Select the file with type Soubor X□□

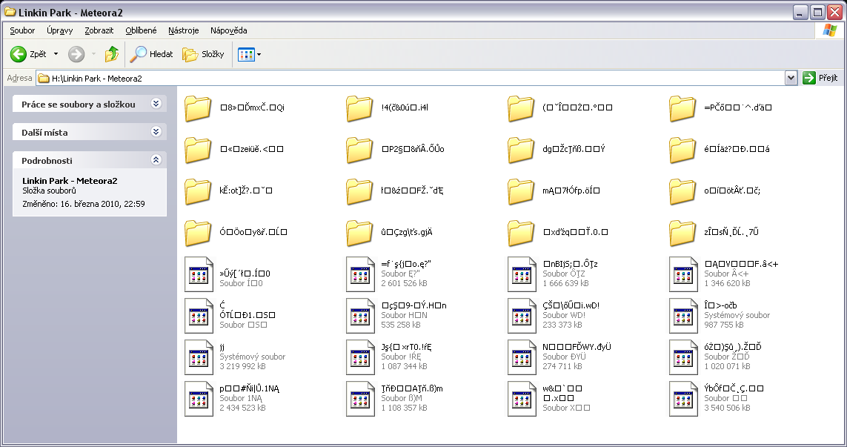tap(549, 400)
